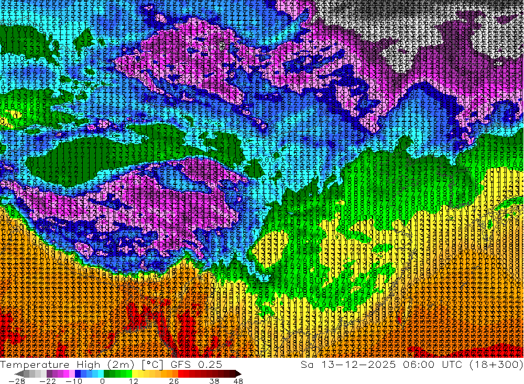Select the '-10' legend value
Image resolution: width=524 pixels, height=384 pixels.
(74, 381)
